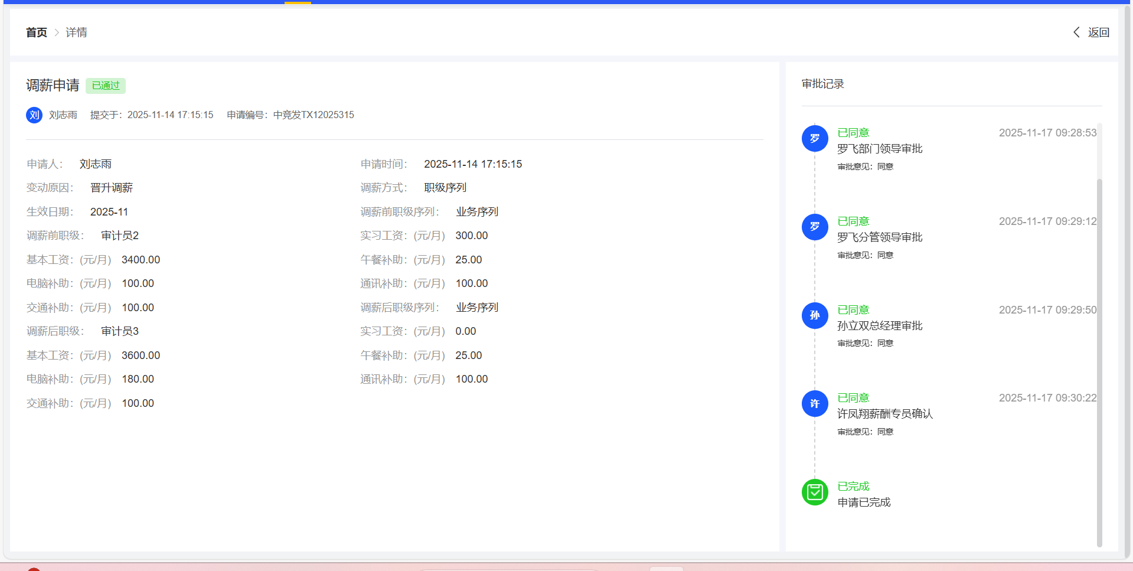Click the application number 中竞发TX12025315

314,115
